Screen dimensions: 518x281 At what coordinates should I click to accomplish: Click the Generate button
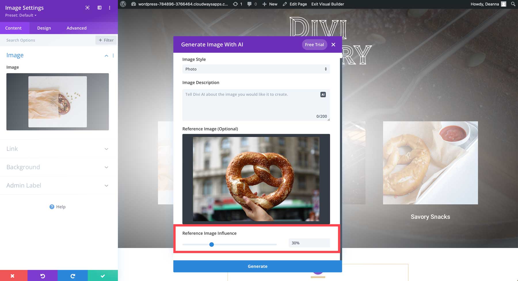tap(258, 266)
